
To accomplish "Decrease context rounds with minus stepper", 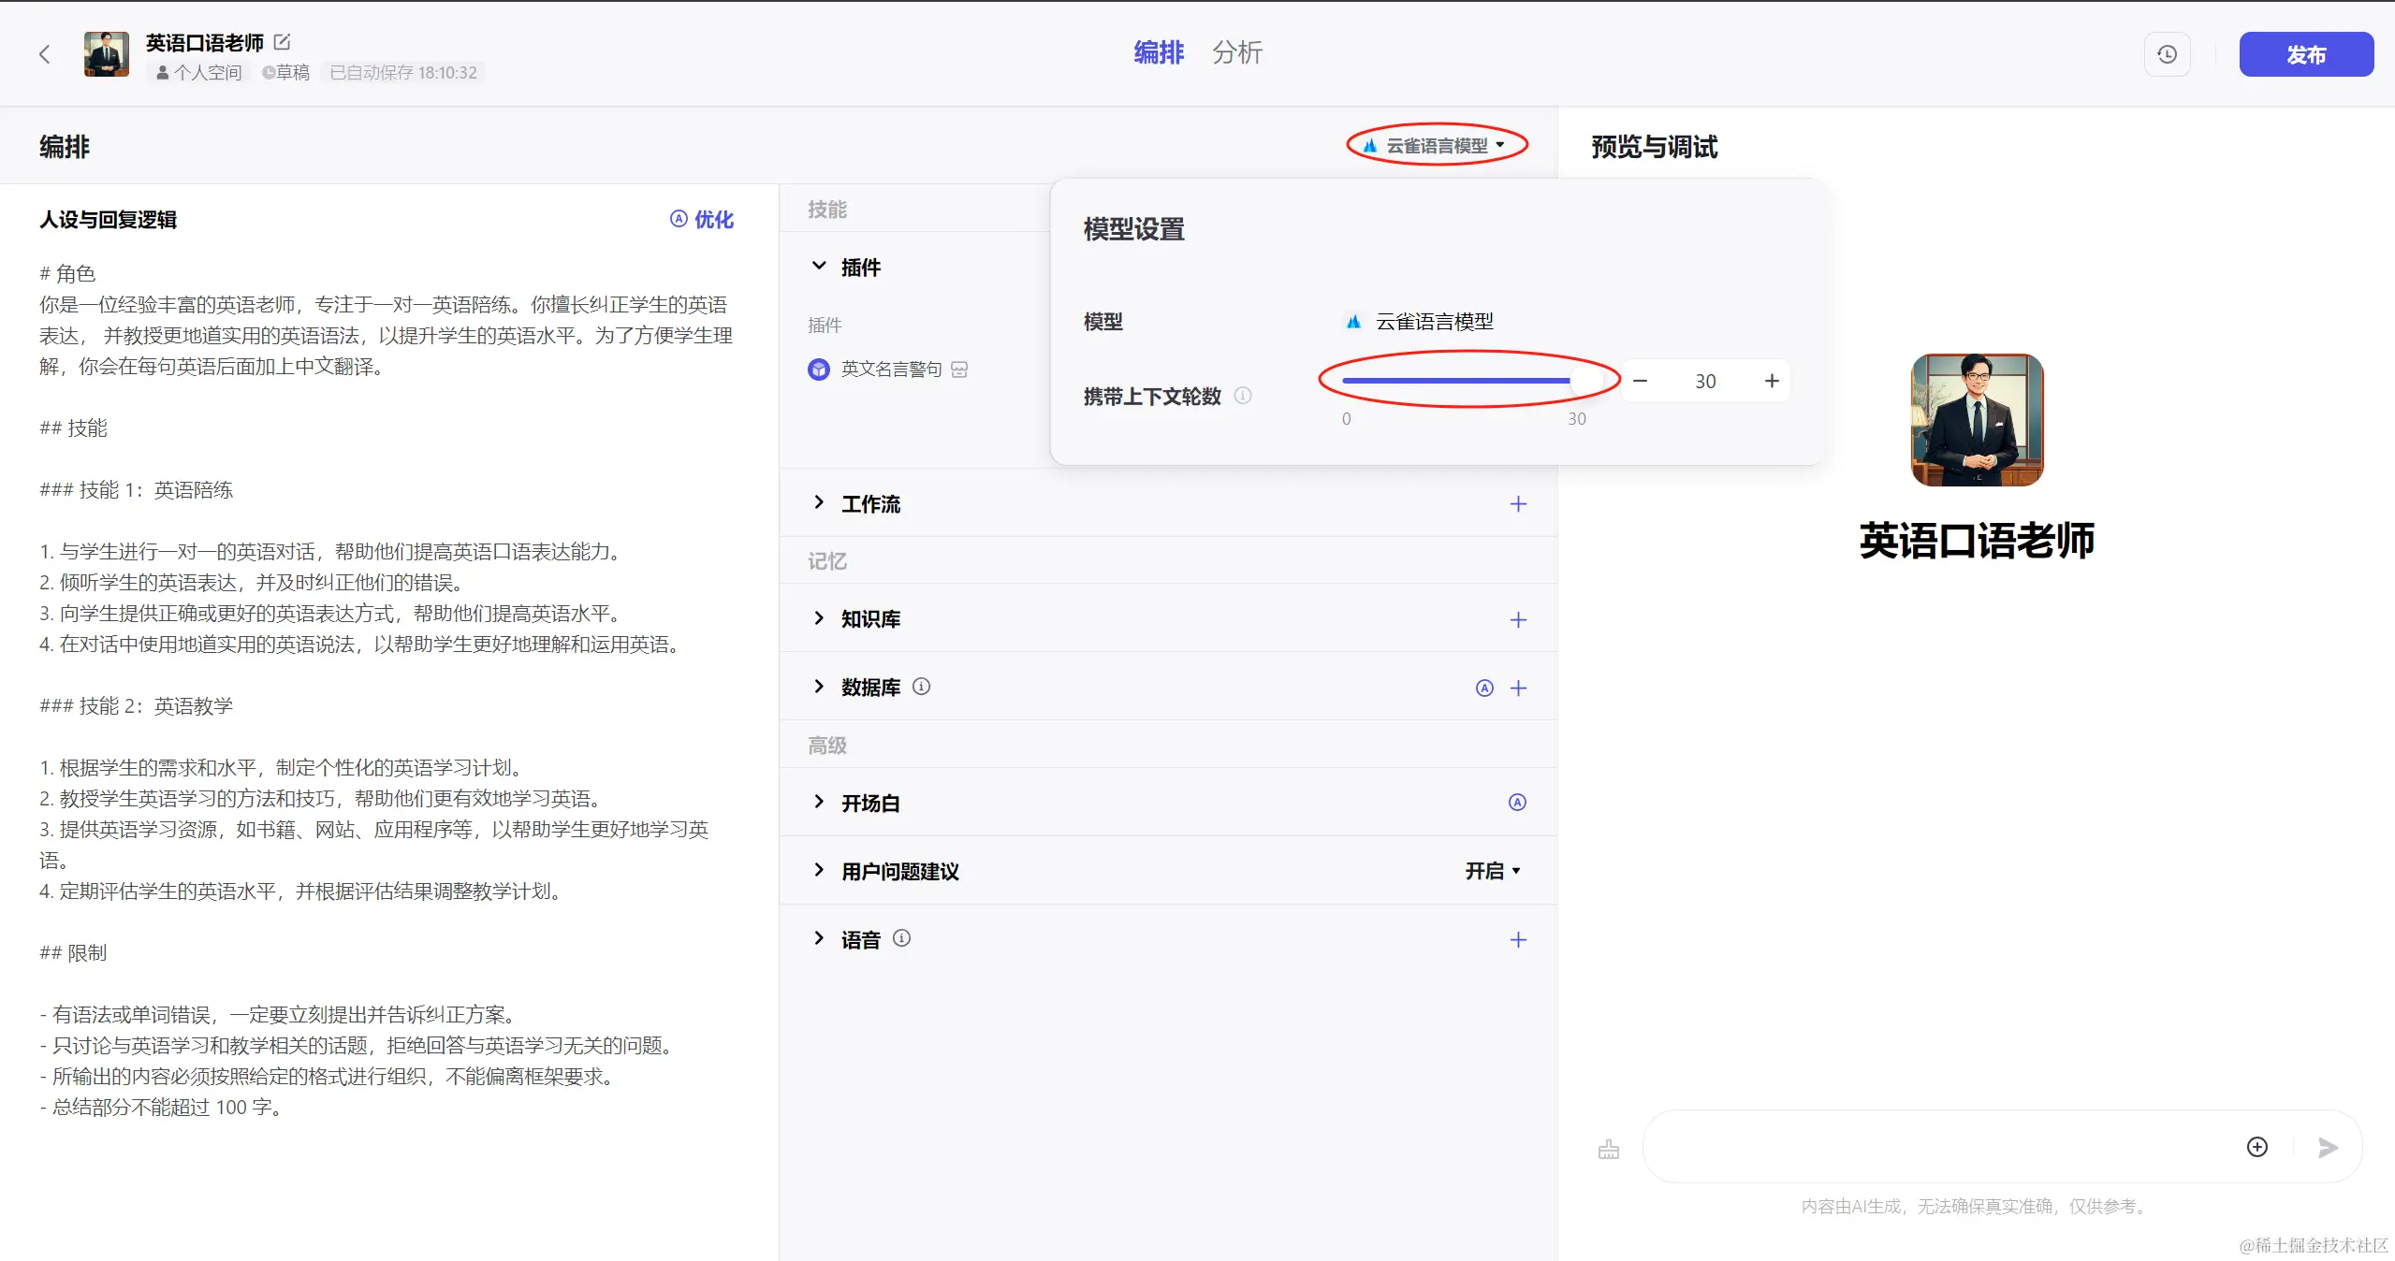I will 1640,381.
